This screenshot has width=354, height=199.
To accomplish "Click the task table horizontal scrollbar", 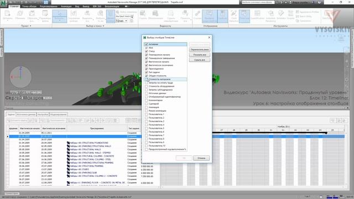I will pos(83,187).
